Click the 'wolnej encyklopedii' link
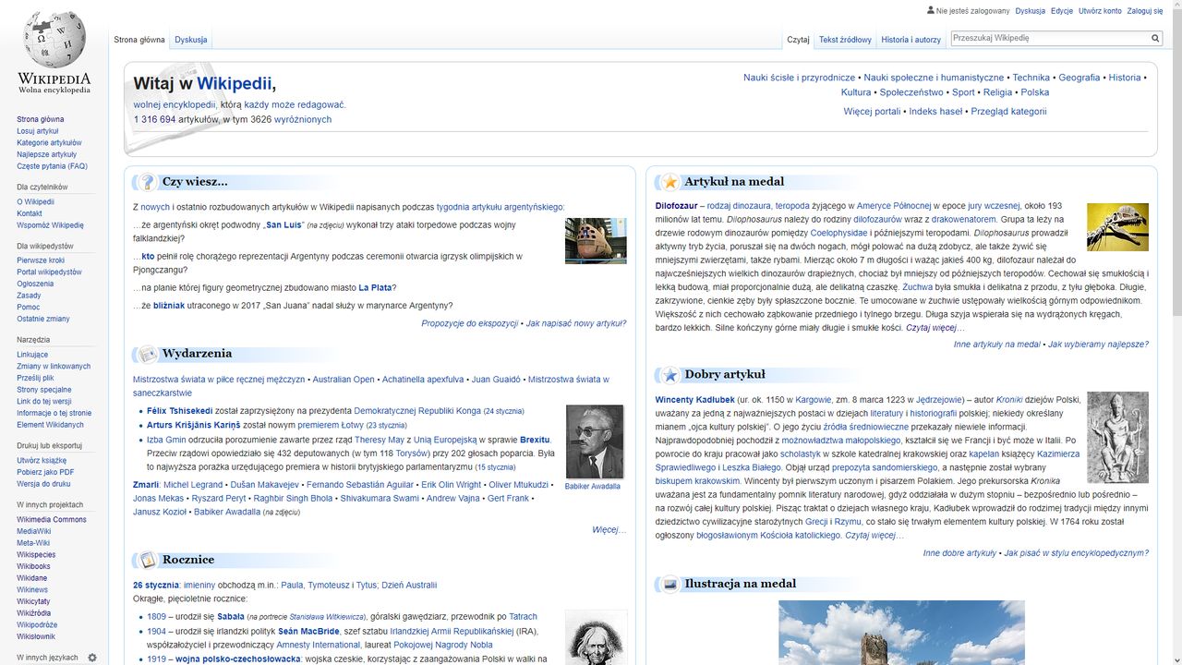This screenshot has height=665, width=1182. click(x=175, y=105)
